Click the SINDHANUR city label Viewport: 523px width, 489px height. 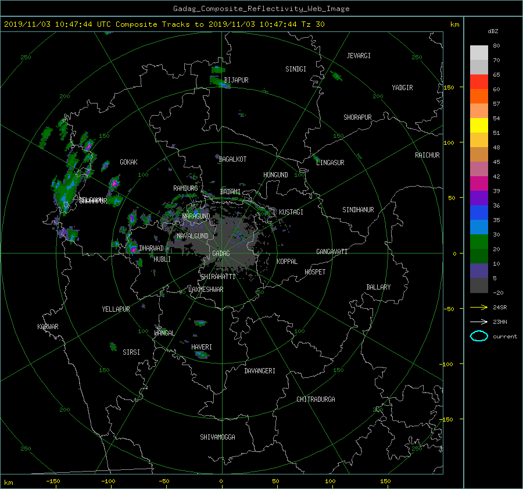[x=358, y=210]
